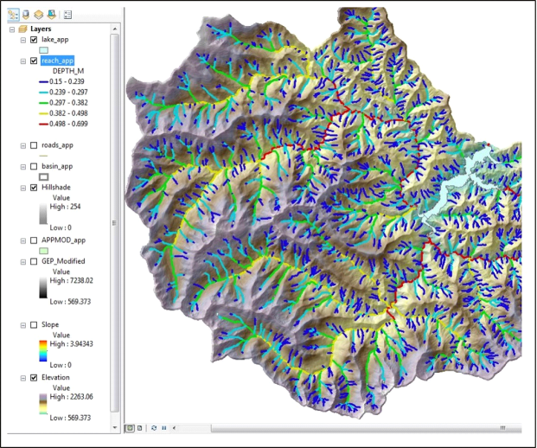Turn on the Slope layer checkbox
The width and height of the screenshot is (537, 448).
click(34, 324)
